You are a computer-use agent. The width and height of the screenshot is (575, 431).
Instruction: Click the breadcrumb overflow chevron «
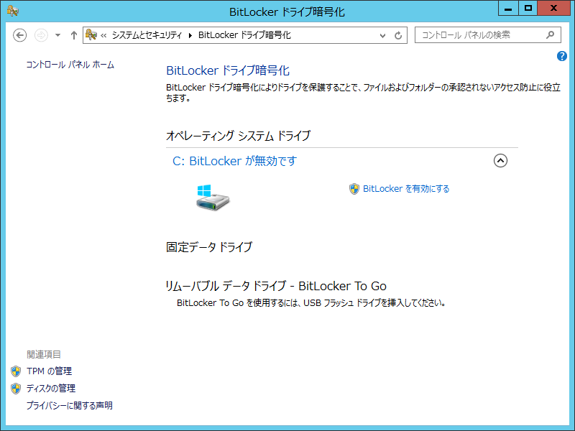pyautogui.click(x=103, y=35)
